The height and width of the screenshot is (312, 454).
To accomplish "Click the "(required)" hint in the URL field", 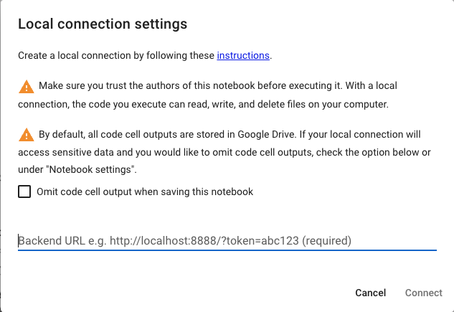I will pos(326,240).
